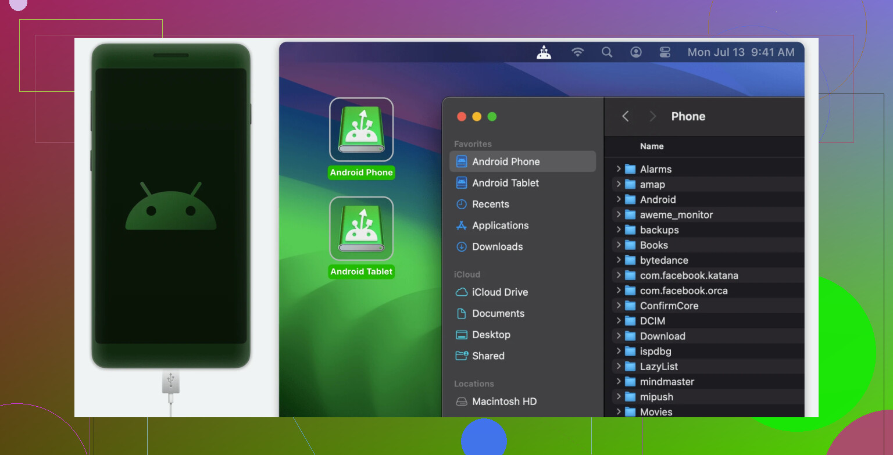
Task: Click the user account menu bar icon
Action: coord(636,52)
